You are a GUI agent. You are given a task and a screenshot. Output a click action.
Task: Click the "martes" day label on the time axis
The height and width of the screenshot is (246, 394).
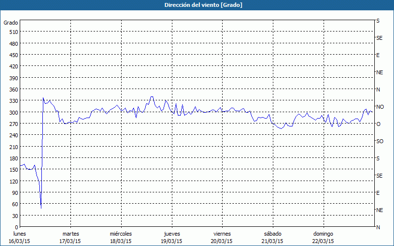pos(70,234)
